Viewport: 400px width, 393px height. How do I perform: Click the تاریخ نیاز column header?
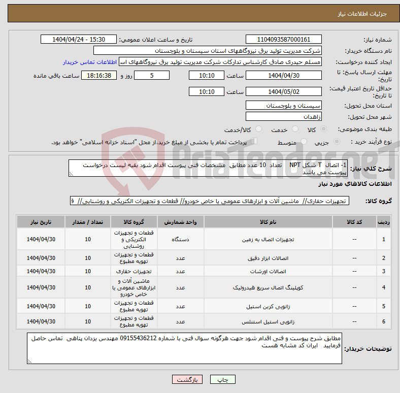click(41, 222)
